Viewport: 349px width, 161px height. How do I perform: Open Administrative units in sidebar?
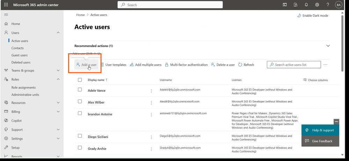coord(25,94)
